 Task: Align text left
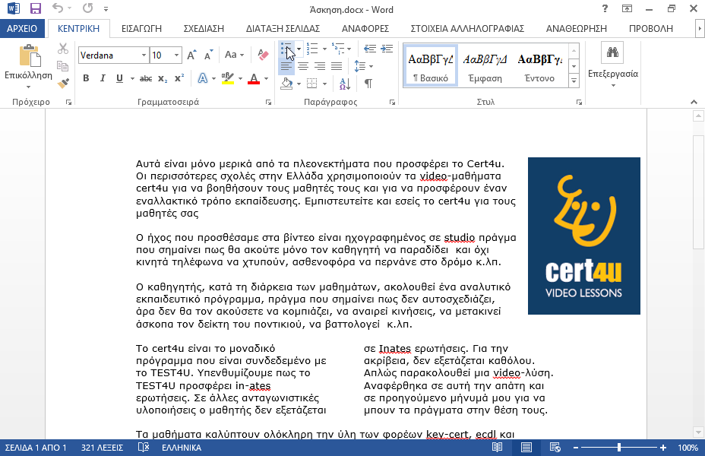coord(286,66)
